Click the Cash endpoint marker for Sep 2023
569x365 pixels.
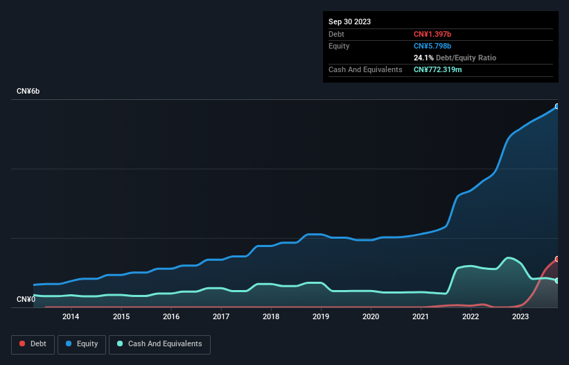tap(557, 280)
